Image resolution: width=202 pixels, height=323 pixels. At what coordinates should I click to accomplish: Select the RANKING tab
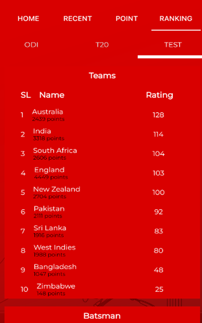click(x=176, y=19)
